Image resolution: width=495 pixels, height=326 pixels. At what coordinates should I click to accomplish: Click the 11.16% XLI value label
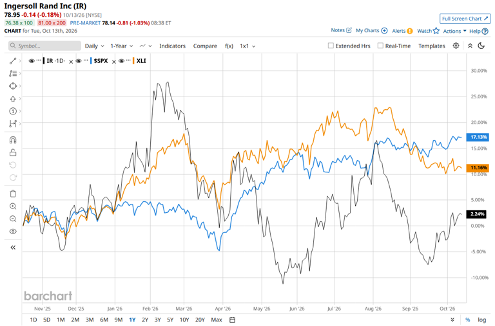(478, 168)
